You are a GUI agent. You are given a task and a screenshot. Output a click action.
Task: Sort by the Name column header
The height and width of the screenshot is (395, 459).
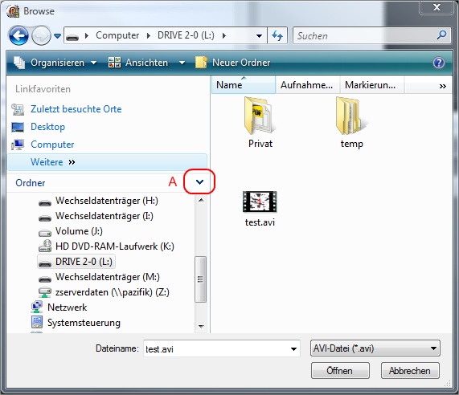[x=244, y=85]
